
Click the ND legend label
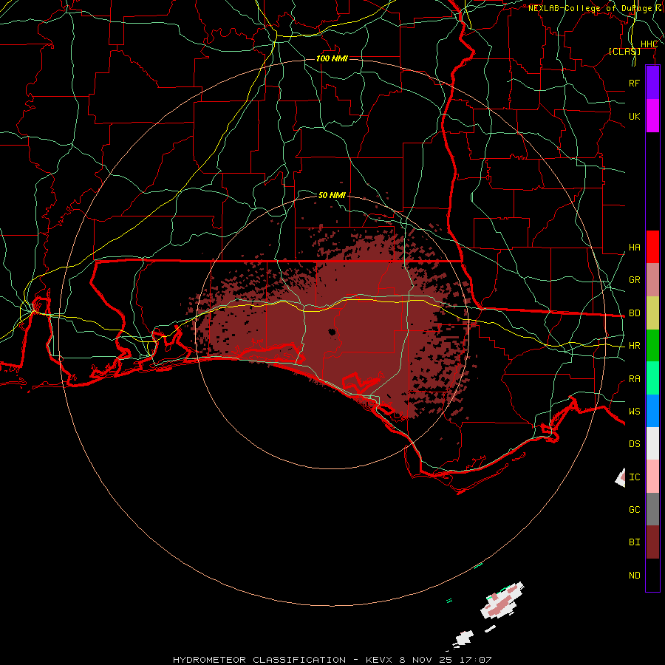[634, 576]
